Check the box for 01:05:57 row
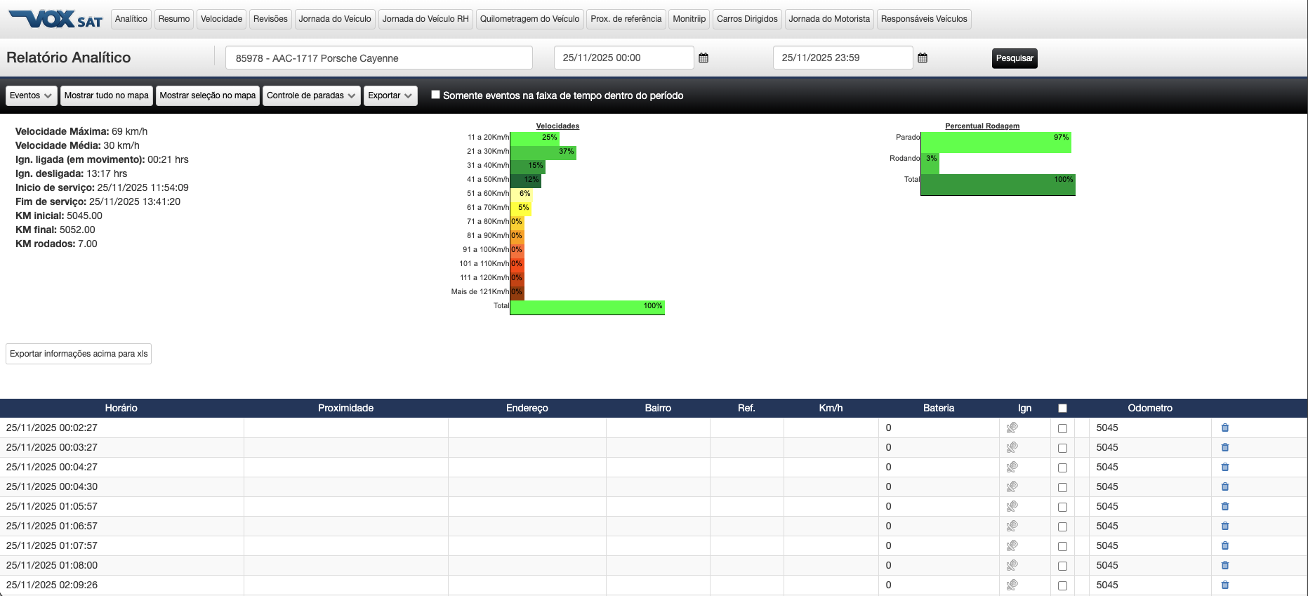The height and width of the screenshot is (596, 1308). pos(1062,507)
